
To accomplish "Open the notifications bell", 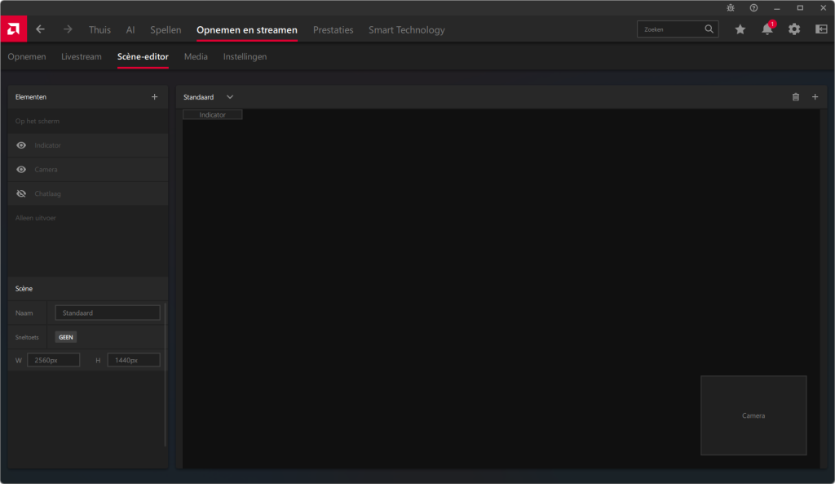I will click(767, 29).
